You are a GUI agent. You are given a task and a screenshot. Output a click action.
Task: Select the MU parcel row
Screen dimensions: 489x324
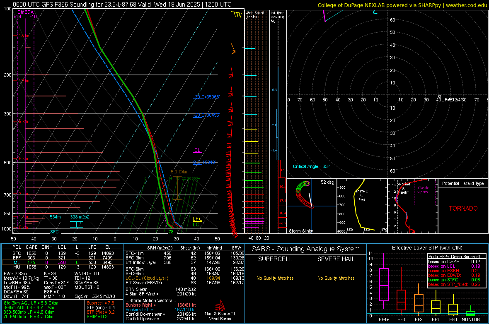point(63,266)
